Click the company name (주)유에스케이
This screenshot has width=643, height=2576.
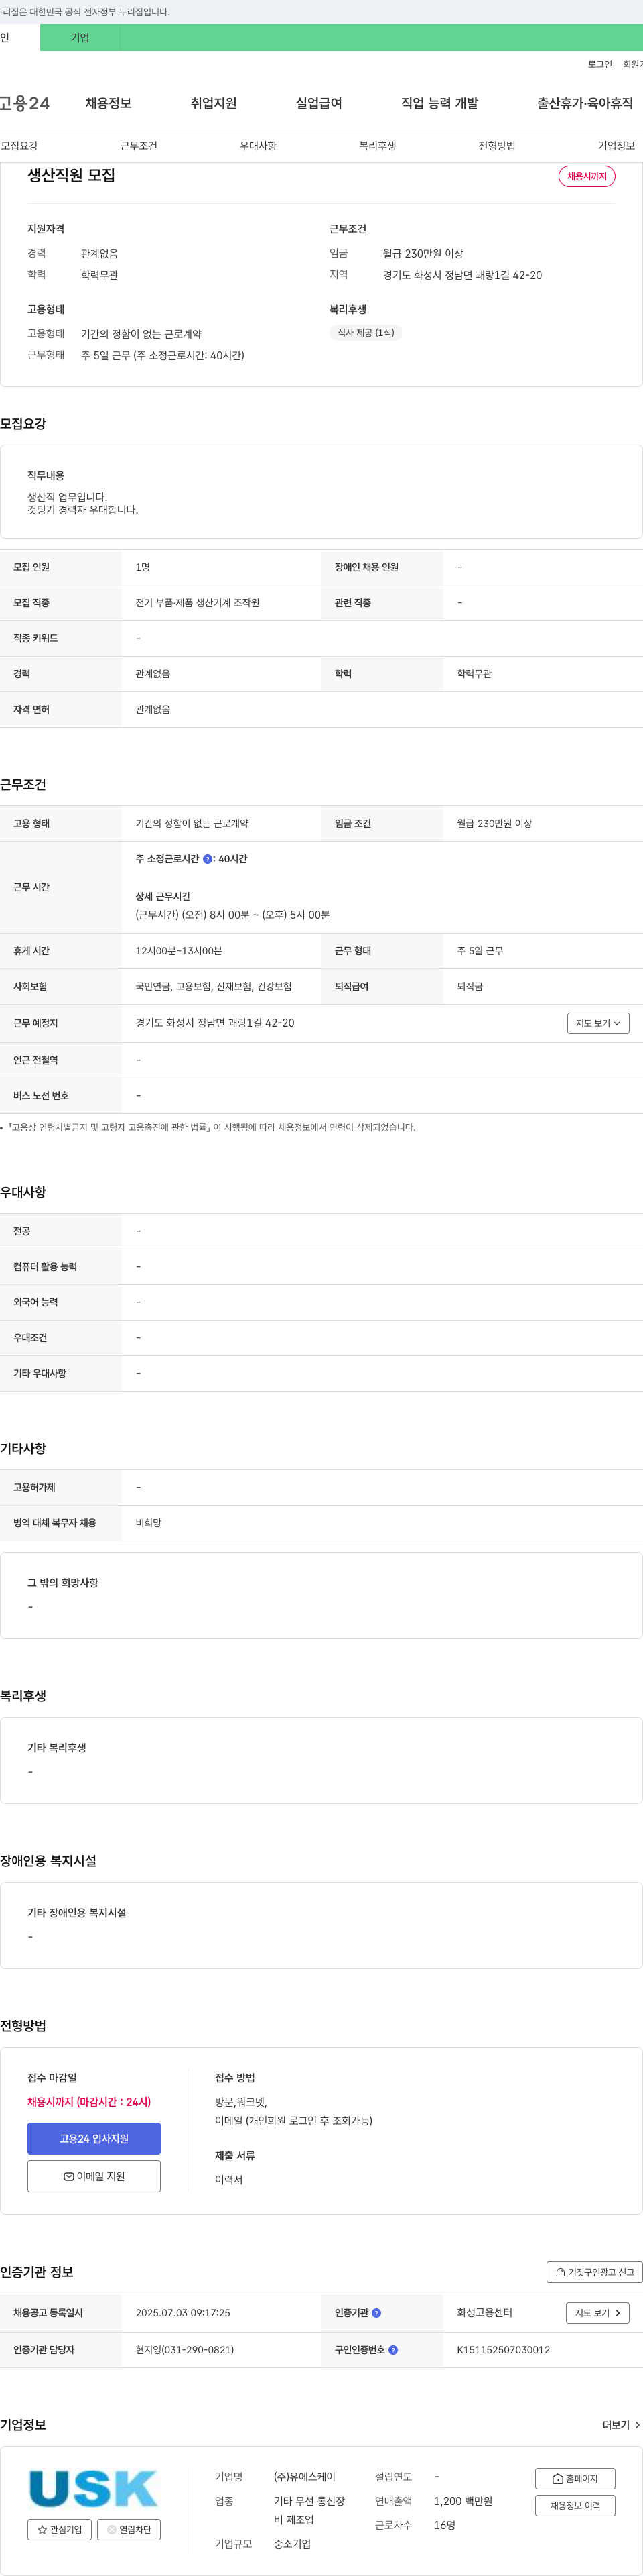305,2477
